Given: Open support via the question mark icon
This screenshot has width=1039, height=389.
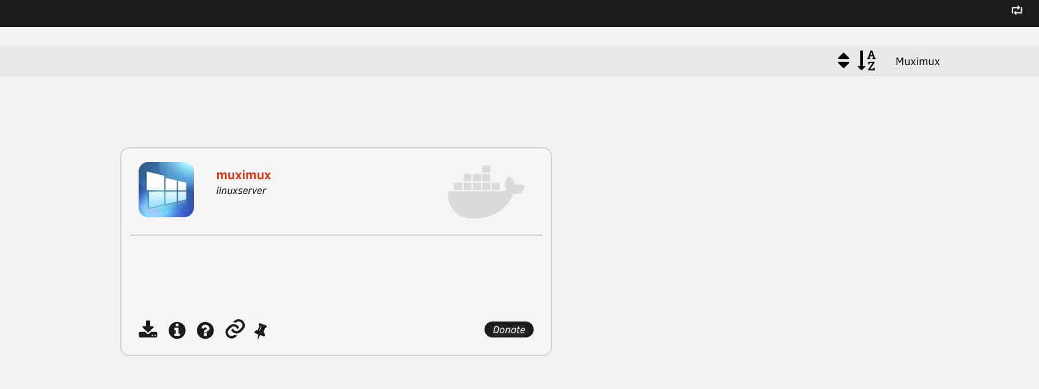Looking at the screenshot, I should (205, 330).
